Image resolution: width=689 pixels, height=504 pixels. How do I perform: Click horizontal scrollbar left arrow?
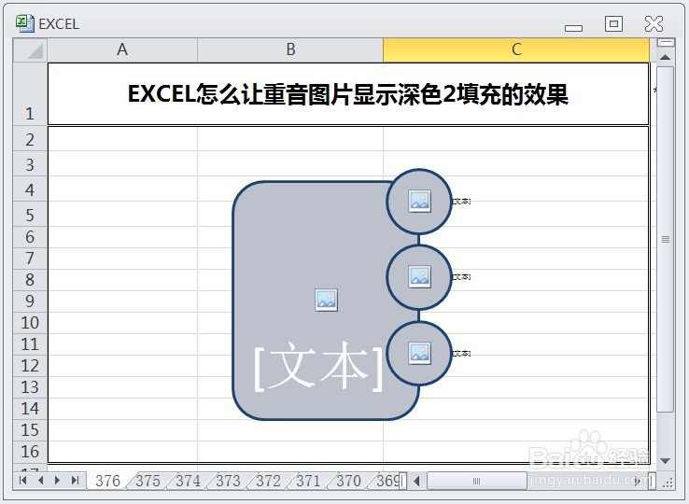click(417, 482)
